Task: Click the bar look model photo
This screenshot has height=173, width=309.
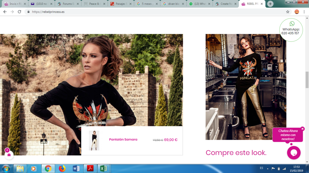Action: click(x=246, y=87)
